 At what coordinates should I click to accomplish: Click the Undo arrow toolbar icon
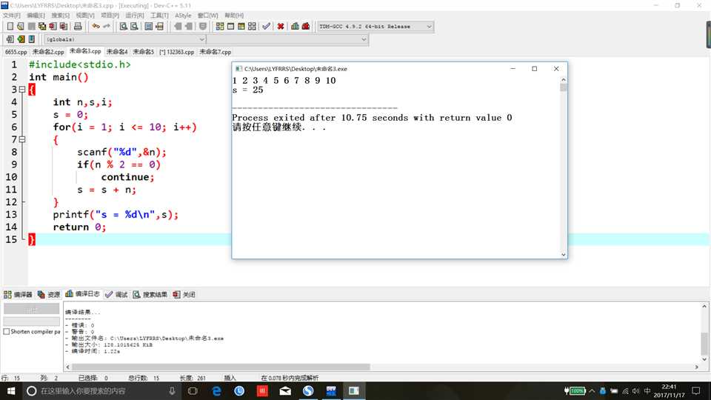[x=96, y=27]
